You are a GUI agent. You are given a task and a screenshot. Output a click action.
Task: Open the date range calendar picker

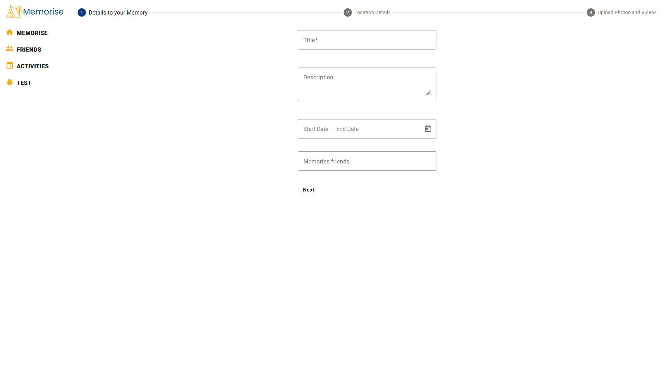click(x=428, y=129)
